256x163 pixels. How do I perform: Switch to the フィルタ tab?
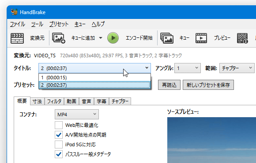(54, 101)
